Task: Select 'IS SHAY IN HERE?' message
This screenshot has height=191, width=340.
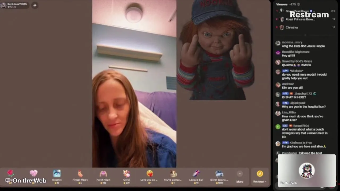Action: pos(294,97)
